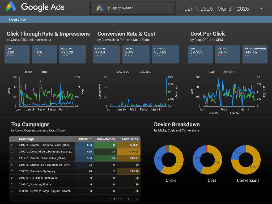Toggle the Clicks legend in CTR chart
This screenshot has height=204, width=272.
point(26,72)
